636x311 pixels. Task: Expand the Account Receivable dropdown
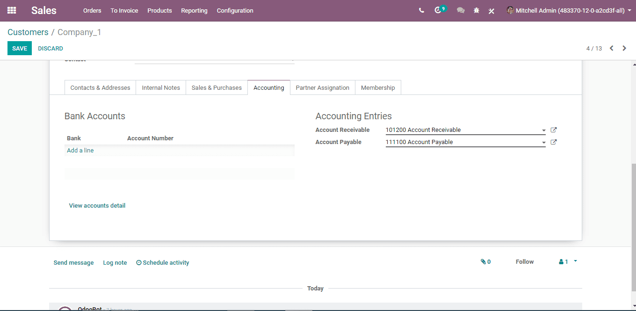pos(544,130)
